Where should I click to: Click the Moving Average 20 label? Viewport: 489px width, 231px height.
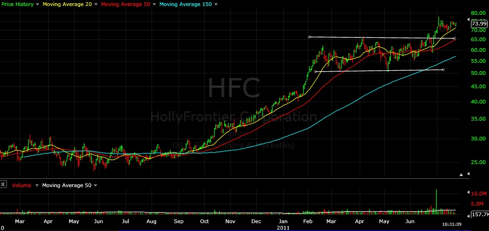coord(67,4)
